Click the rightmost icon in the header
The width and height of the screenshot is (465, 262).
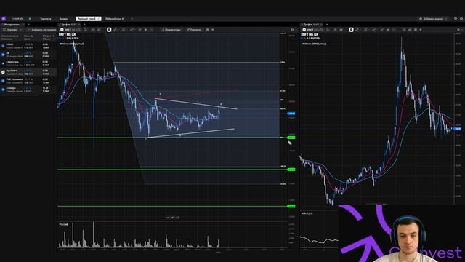[x=461, y=19]
